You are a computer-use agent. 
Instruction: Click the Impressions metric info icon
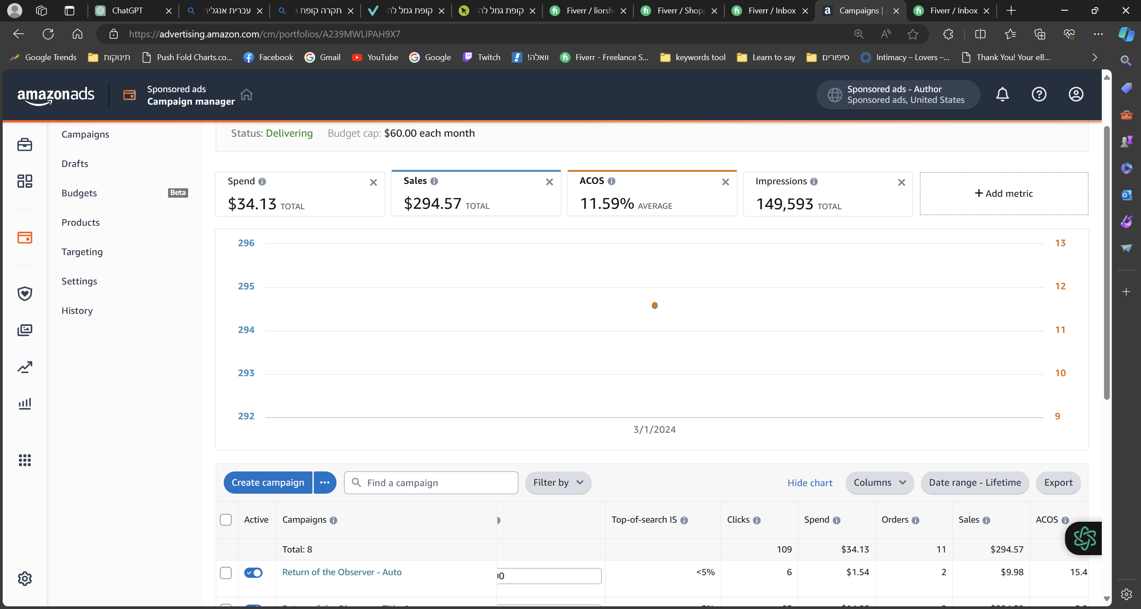[814, 182]
